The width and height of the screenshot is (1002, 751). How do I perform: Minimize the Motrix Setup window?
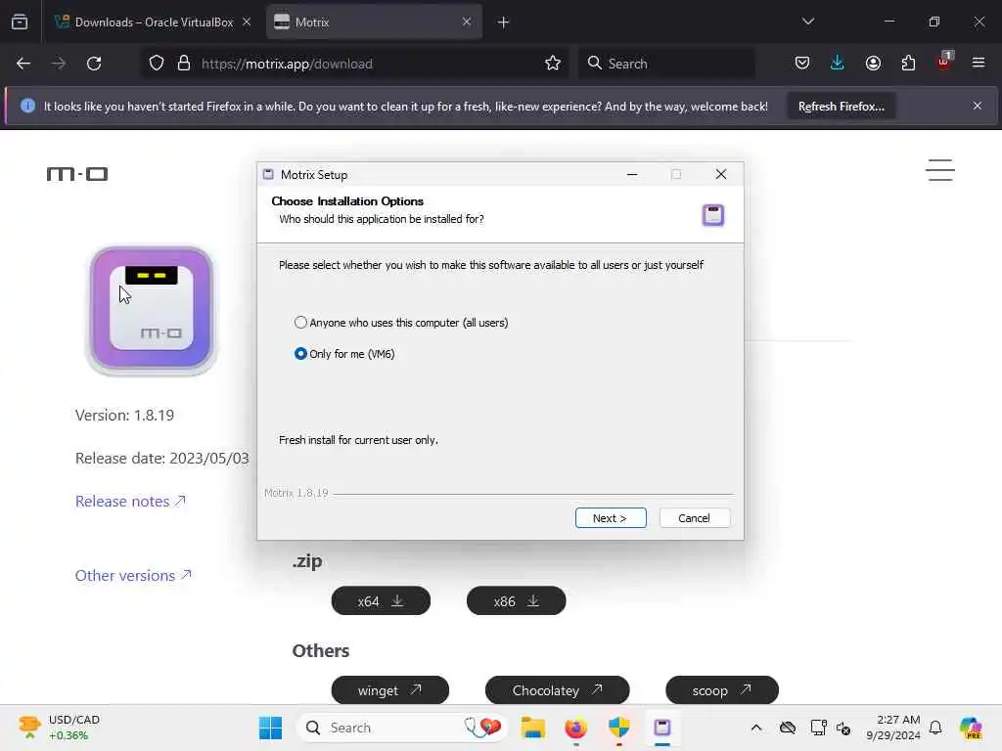coord(632,174)
